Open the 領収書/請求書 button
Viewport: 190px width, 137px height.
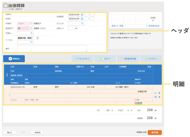pyautogui.click(x=128, y=59)
